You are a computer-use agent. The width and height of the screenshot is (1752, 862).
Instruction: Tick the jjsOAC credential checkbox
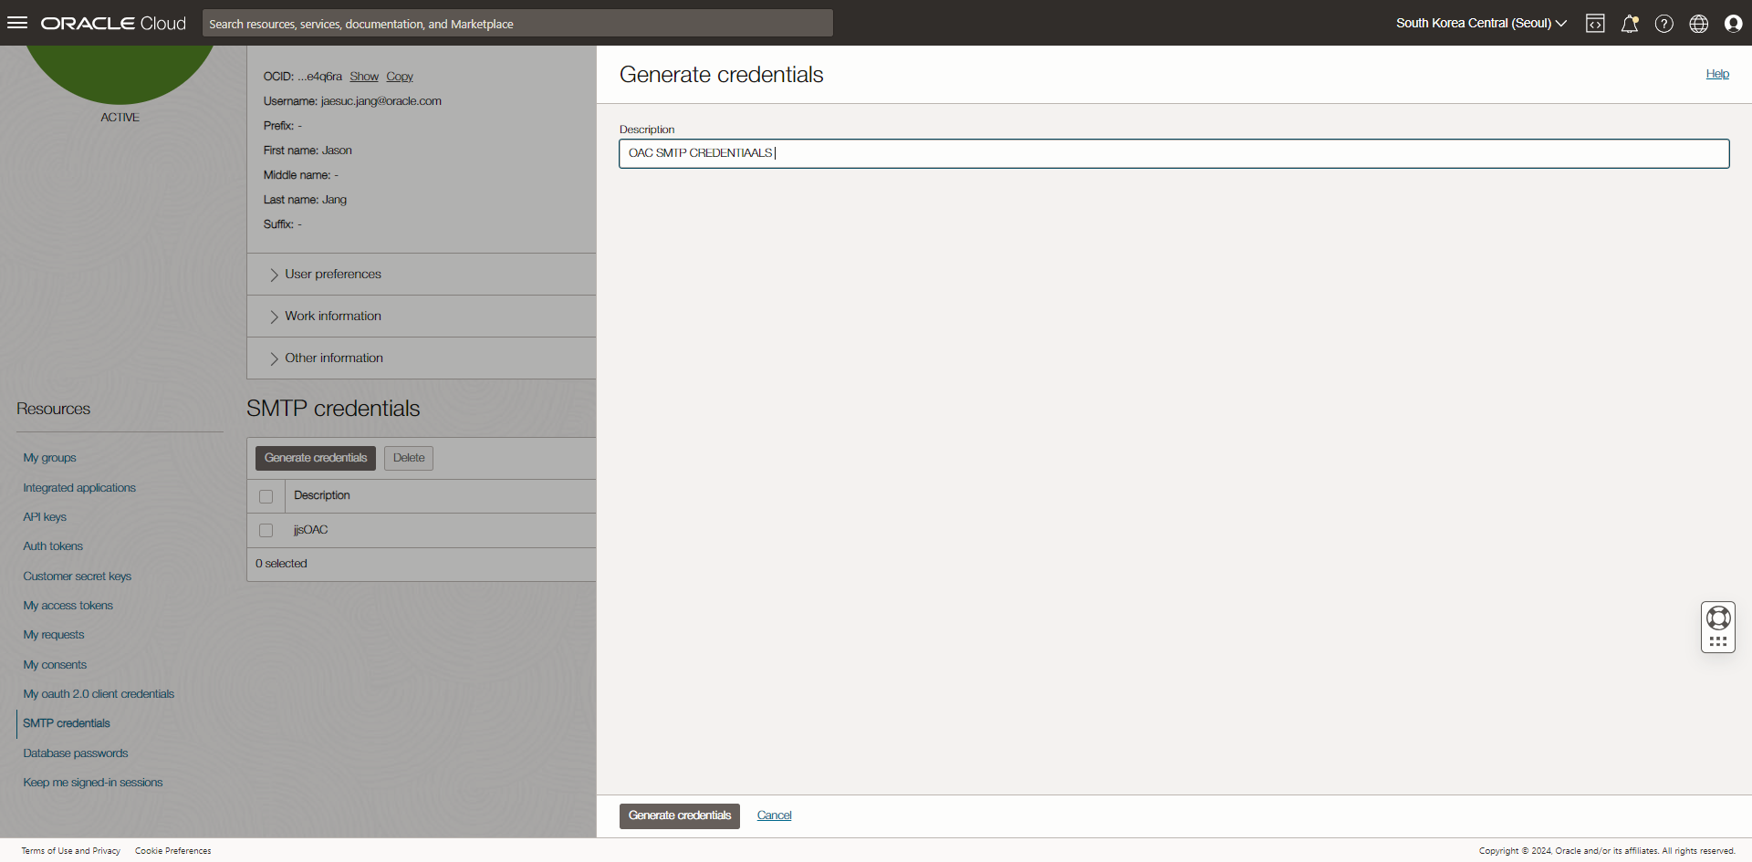266,530
